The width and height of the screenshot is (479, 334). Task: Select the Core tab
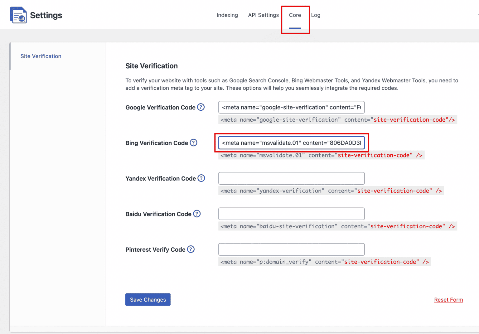click(295, 15)
